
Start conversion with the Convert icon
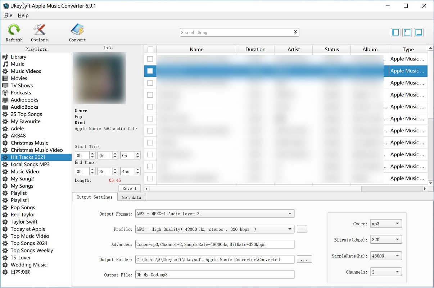point(77,30)
